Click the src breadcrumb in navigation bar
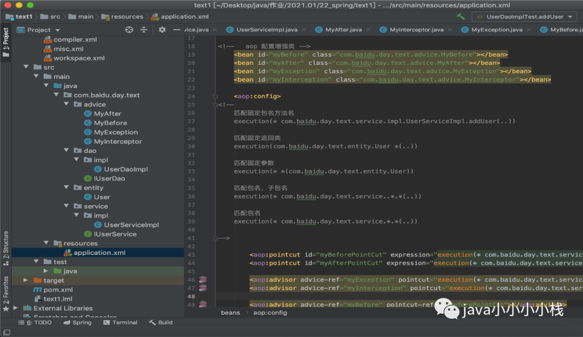Screen dimensions: 583x337 coord(50,17)
